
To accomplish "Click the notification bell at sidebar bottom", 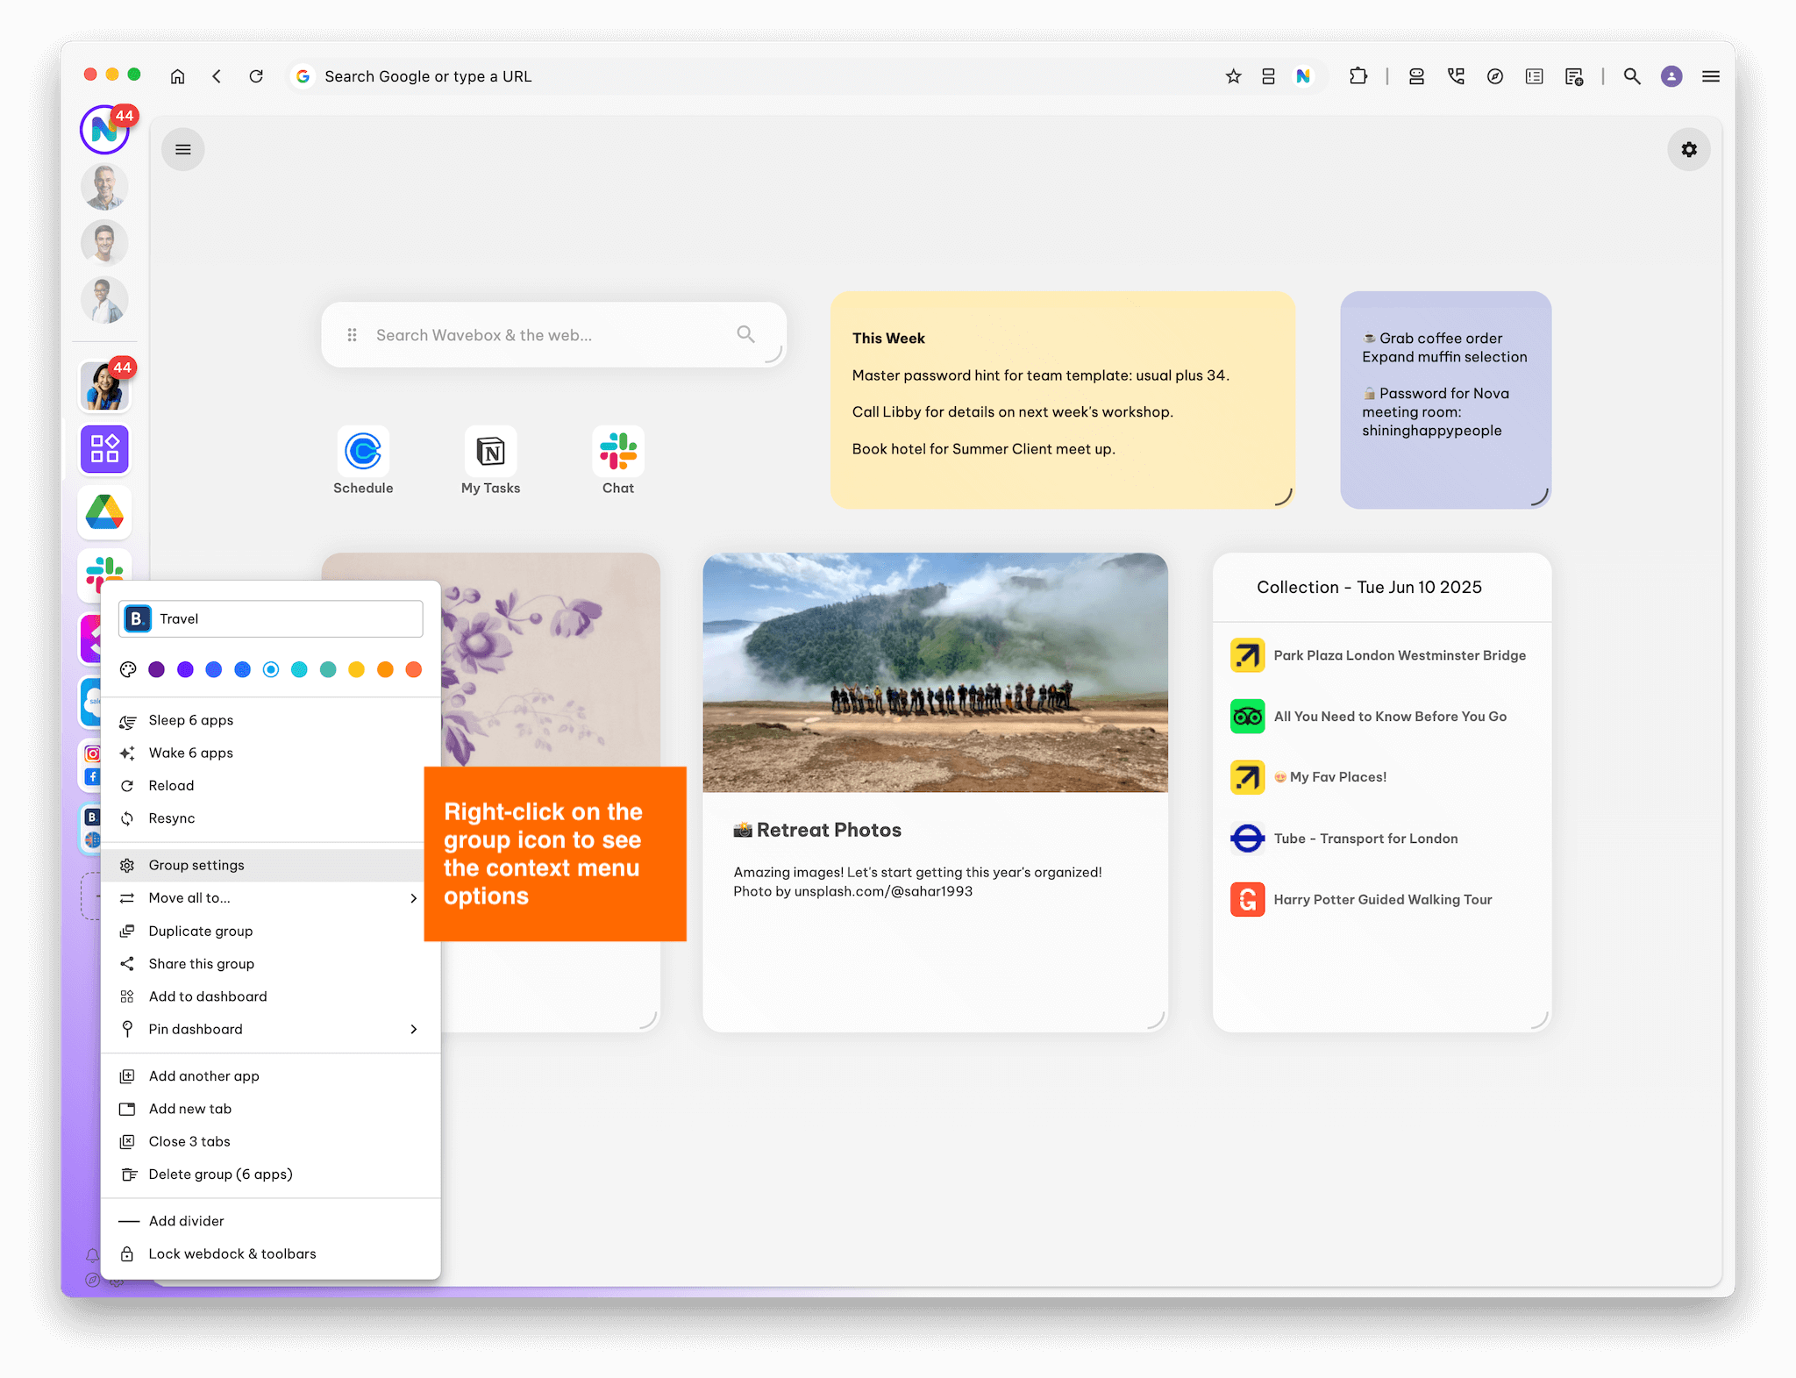I will pos(92,1255).
